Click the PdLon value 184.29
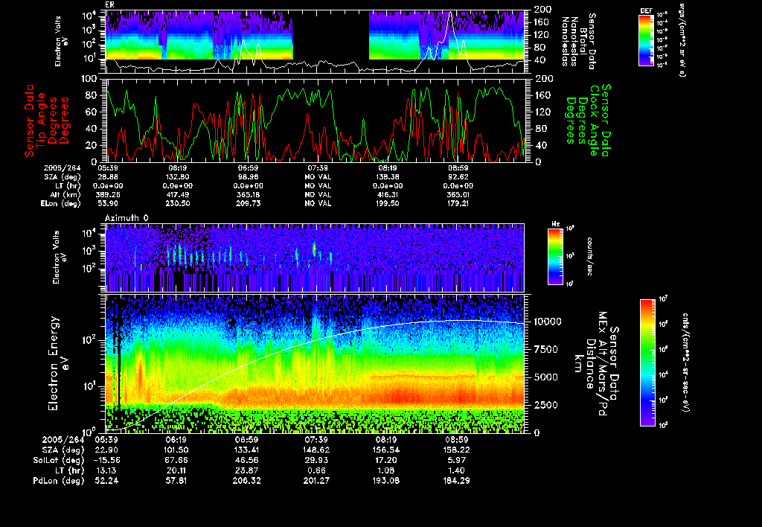 point(456,480)
